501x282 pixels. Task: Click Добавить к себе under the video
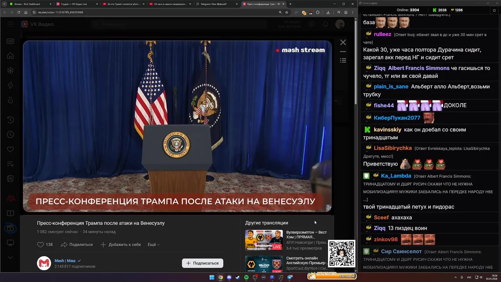click(x=121, y=244)
